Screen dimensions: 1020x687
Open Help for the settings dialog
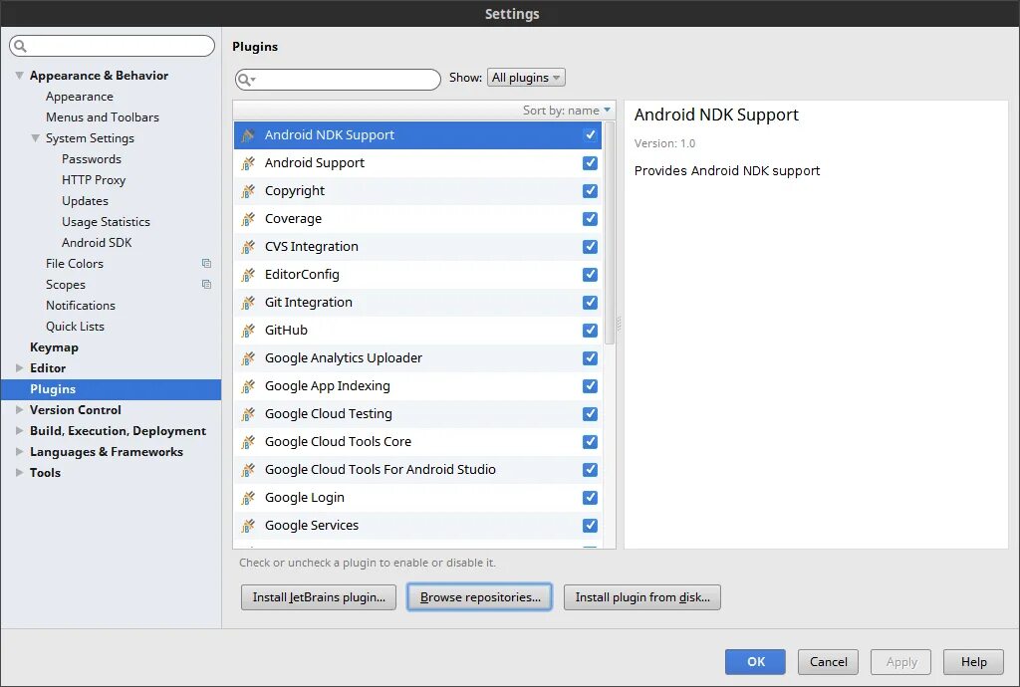pos(974,662)
